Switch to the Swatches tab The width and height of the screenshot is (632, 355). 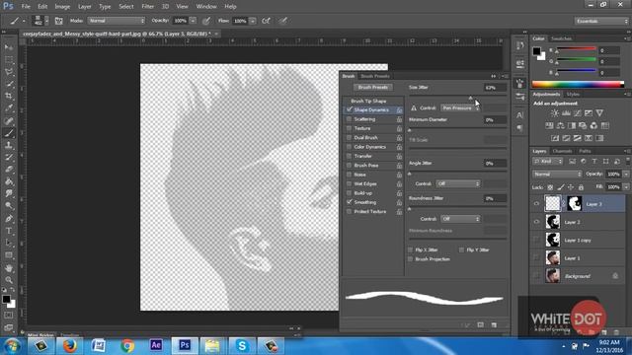[x=561, y=38]
